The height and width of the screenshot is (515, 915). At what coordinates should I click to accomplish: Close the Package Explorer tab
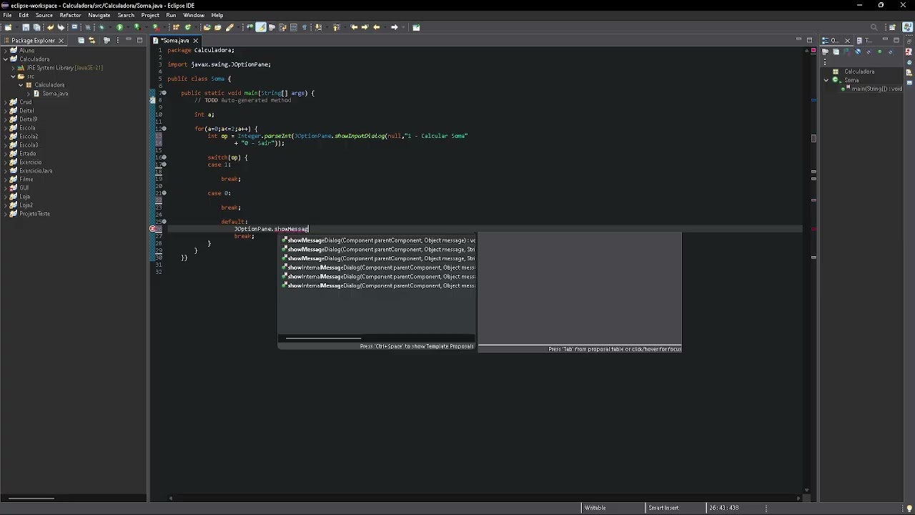61,41
